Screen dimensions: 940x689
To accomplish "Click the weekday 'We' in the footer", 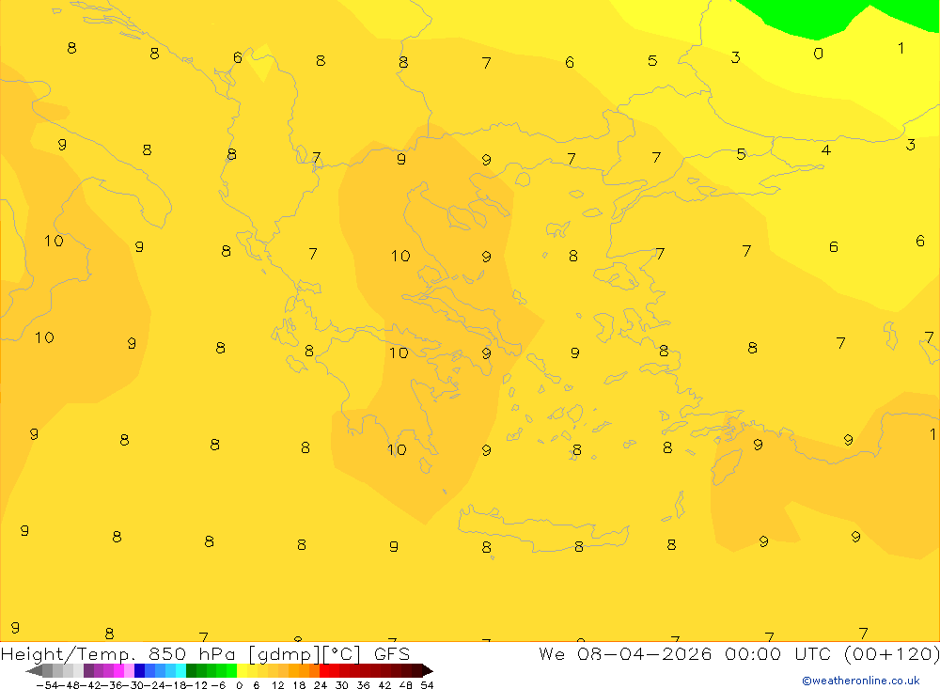I will [x=552, y=653].
